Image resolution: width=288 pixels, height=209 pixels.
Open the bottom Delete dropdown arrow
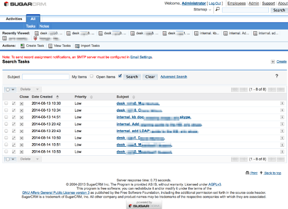(37, 159)
